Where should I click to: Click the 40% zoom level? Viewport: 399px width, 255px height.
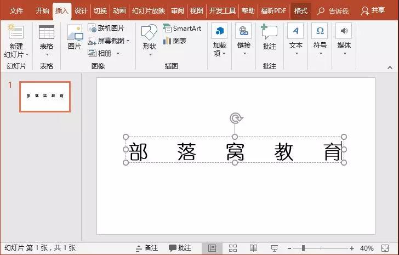pos(367,248)
